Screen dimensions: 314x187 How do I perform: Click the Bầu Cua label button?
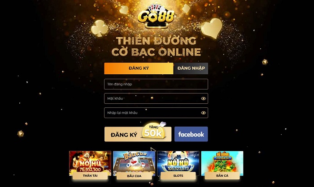[x=134, y=176]
